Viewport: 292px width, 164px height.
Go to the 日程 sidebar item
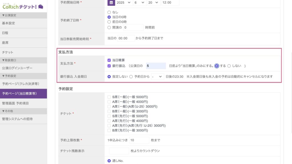coord(5,33)
